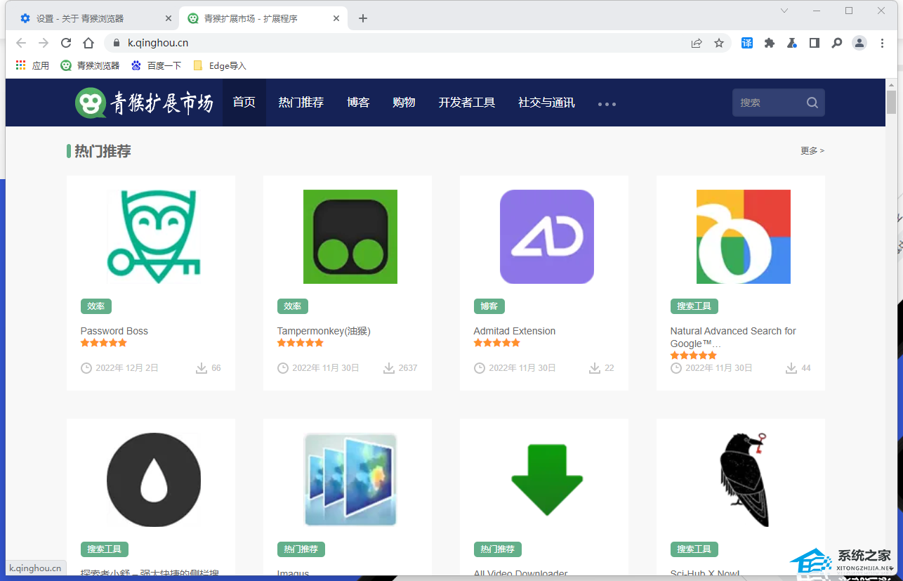Click 热门推荐 tag on Imagus card

click(x=301, y=549)
